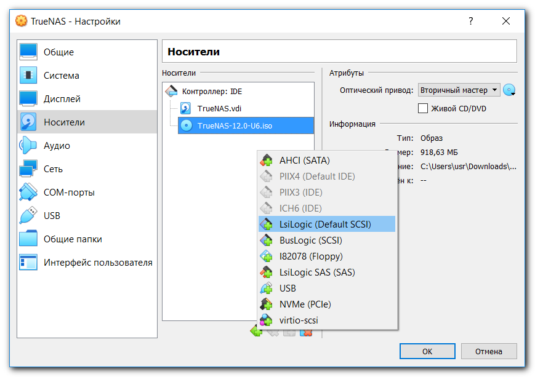Open Сеть network settings

pos(53,169)
